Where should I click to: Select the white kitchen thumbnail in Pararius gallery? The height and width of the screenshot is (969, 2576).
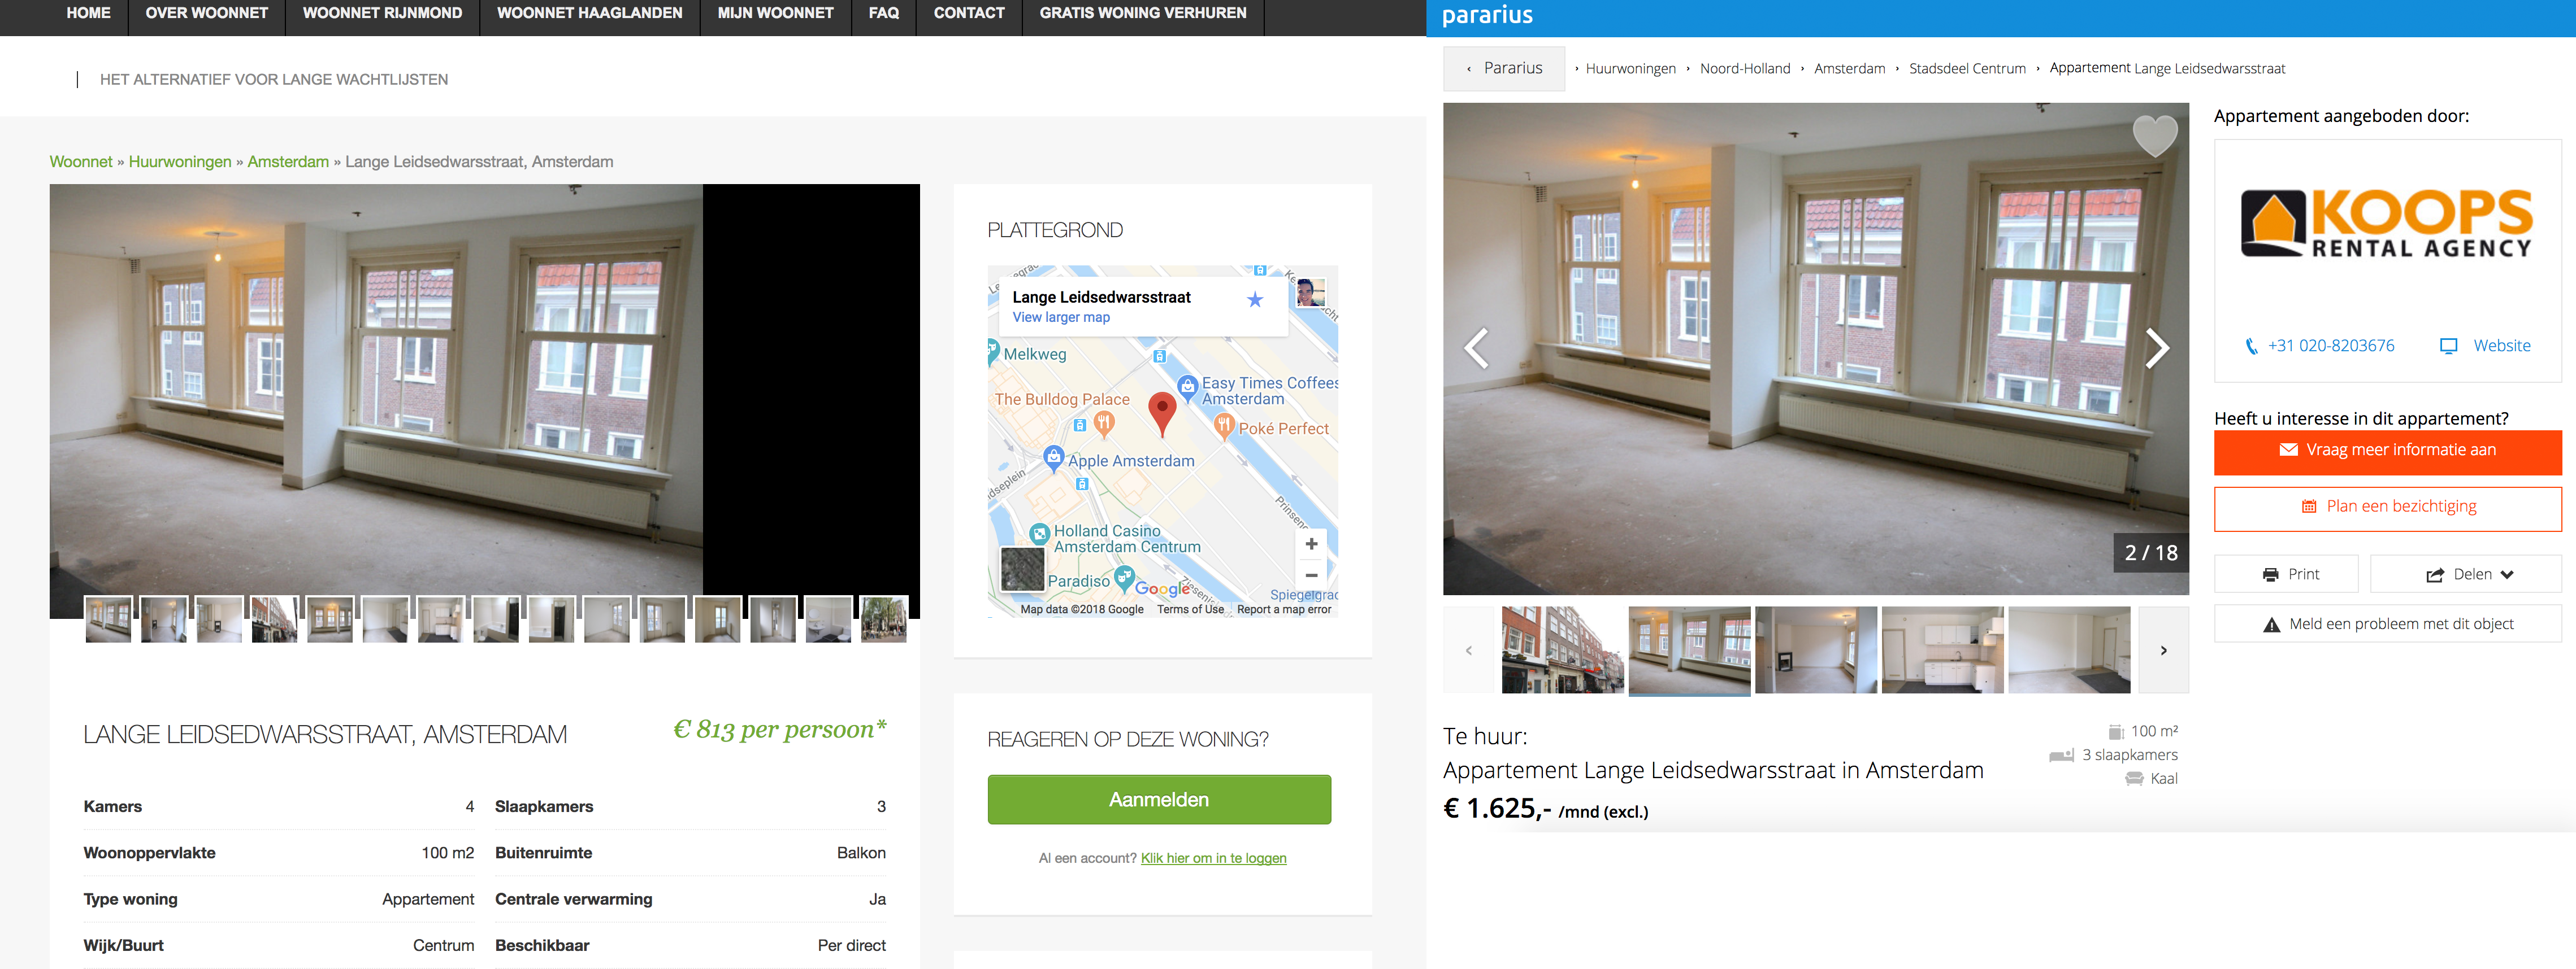pos(1942,651)
